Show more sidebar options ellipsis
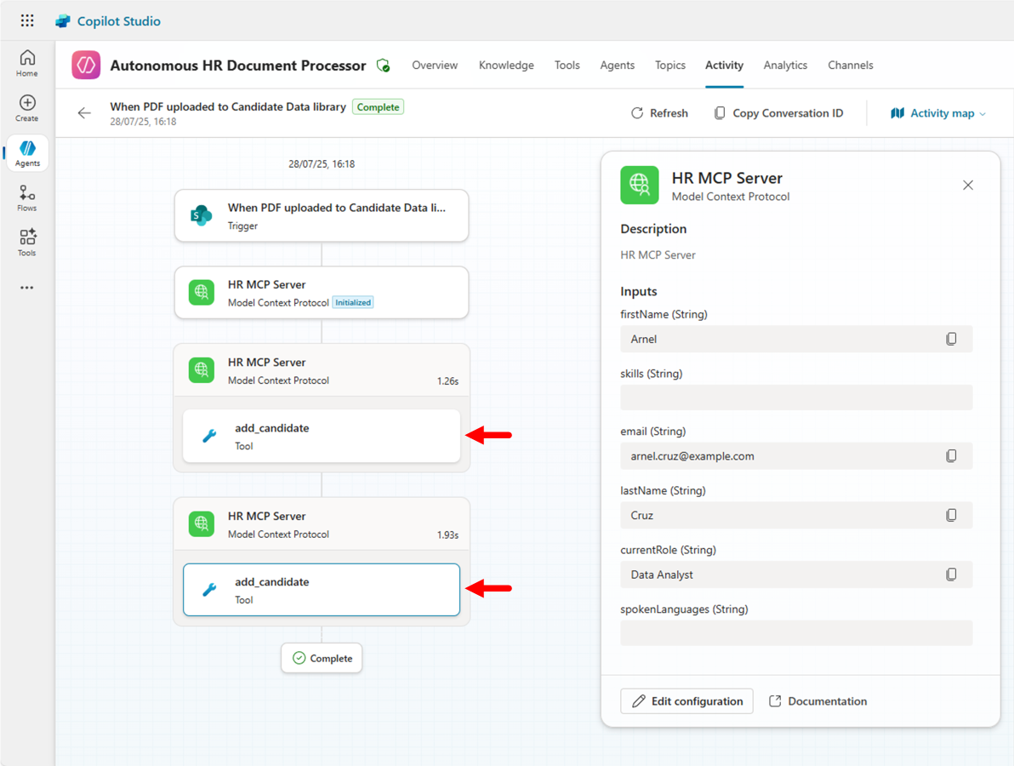The image size is (1014, 766). 26,288
